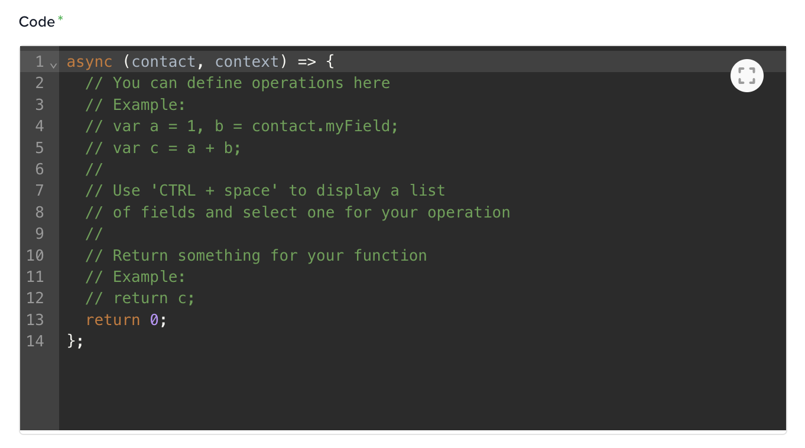
Task: Click the 'return 0;' statement line
Action: point(126,320)
